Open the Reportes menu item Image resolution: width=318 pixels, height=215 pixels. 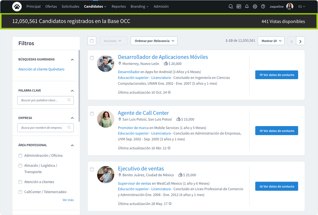[118, 6]
